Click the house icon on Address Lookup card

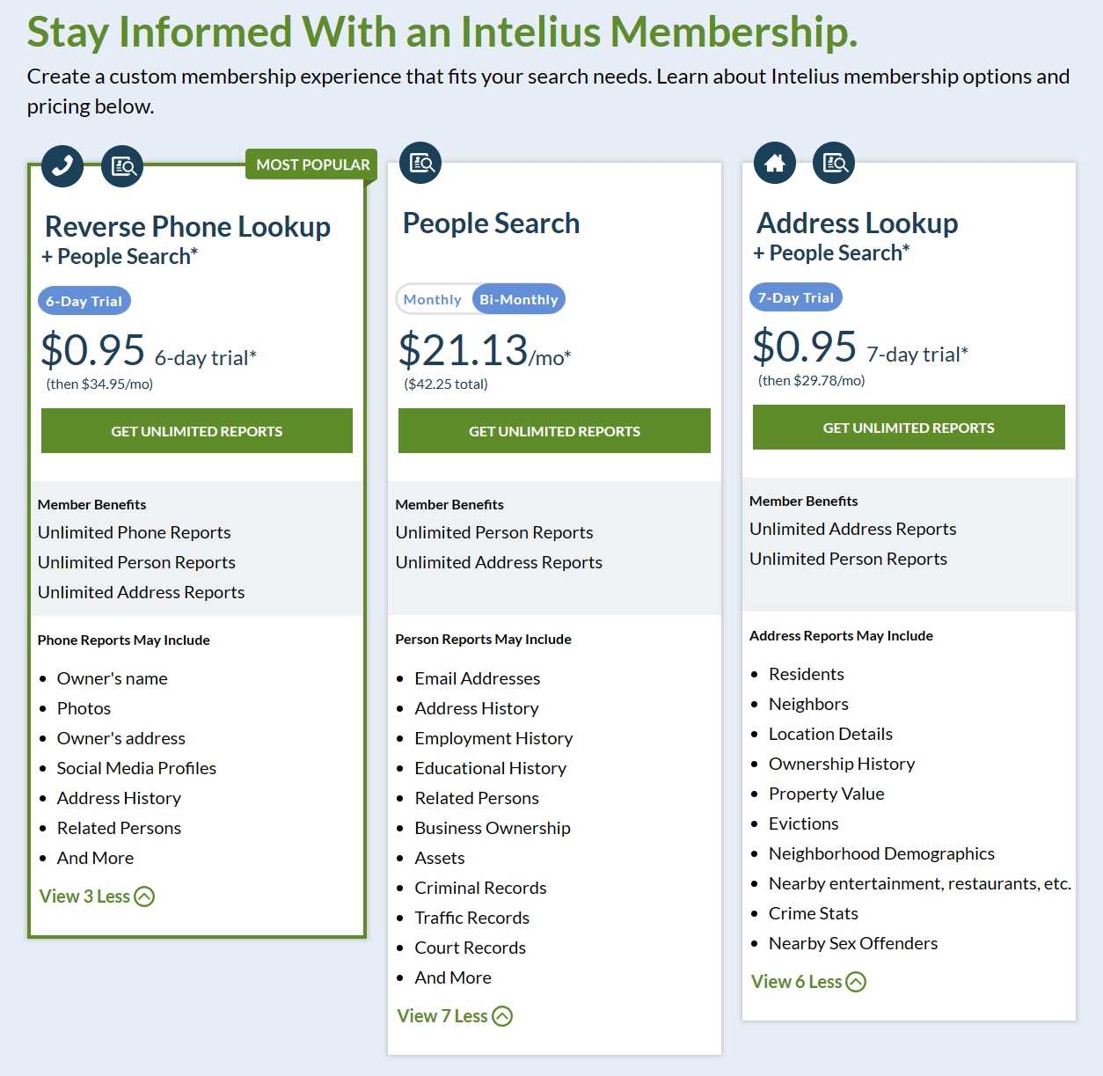click(x=775, y=163)
